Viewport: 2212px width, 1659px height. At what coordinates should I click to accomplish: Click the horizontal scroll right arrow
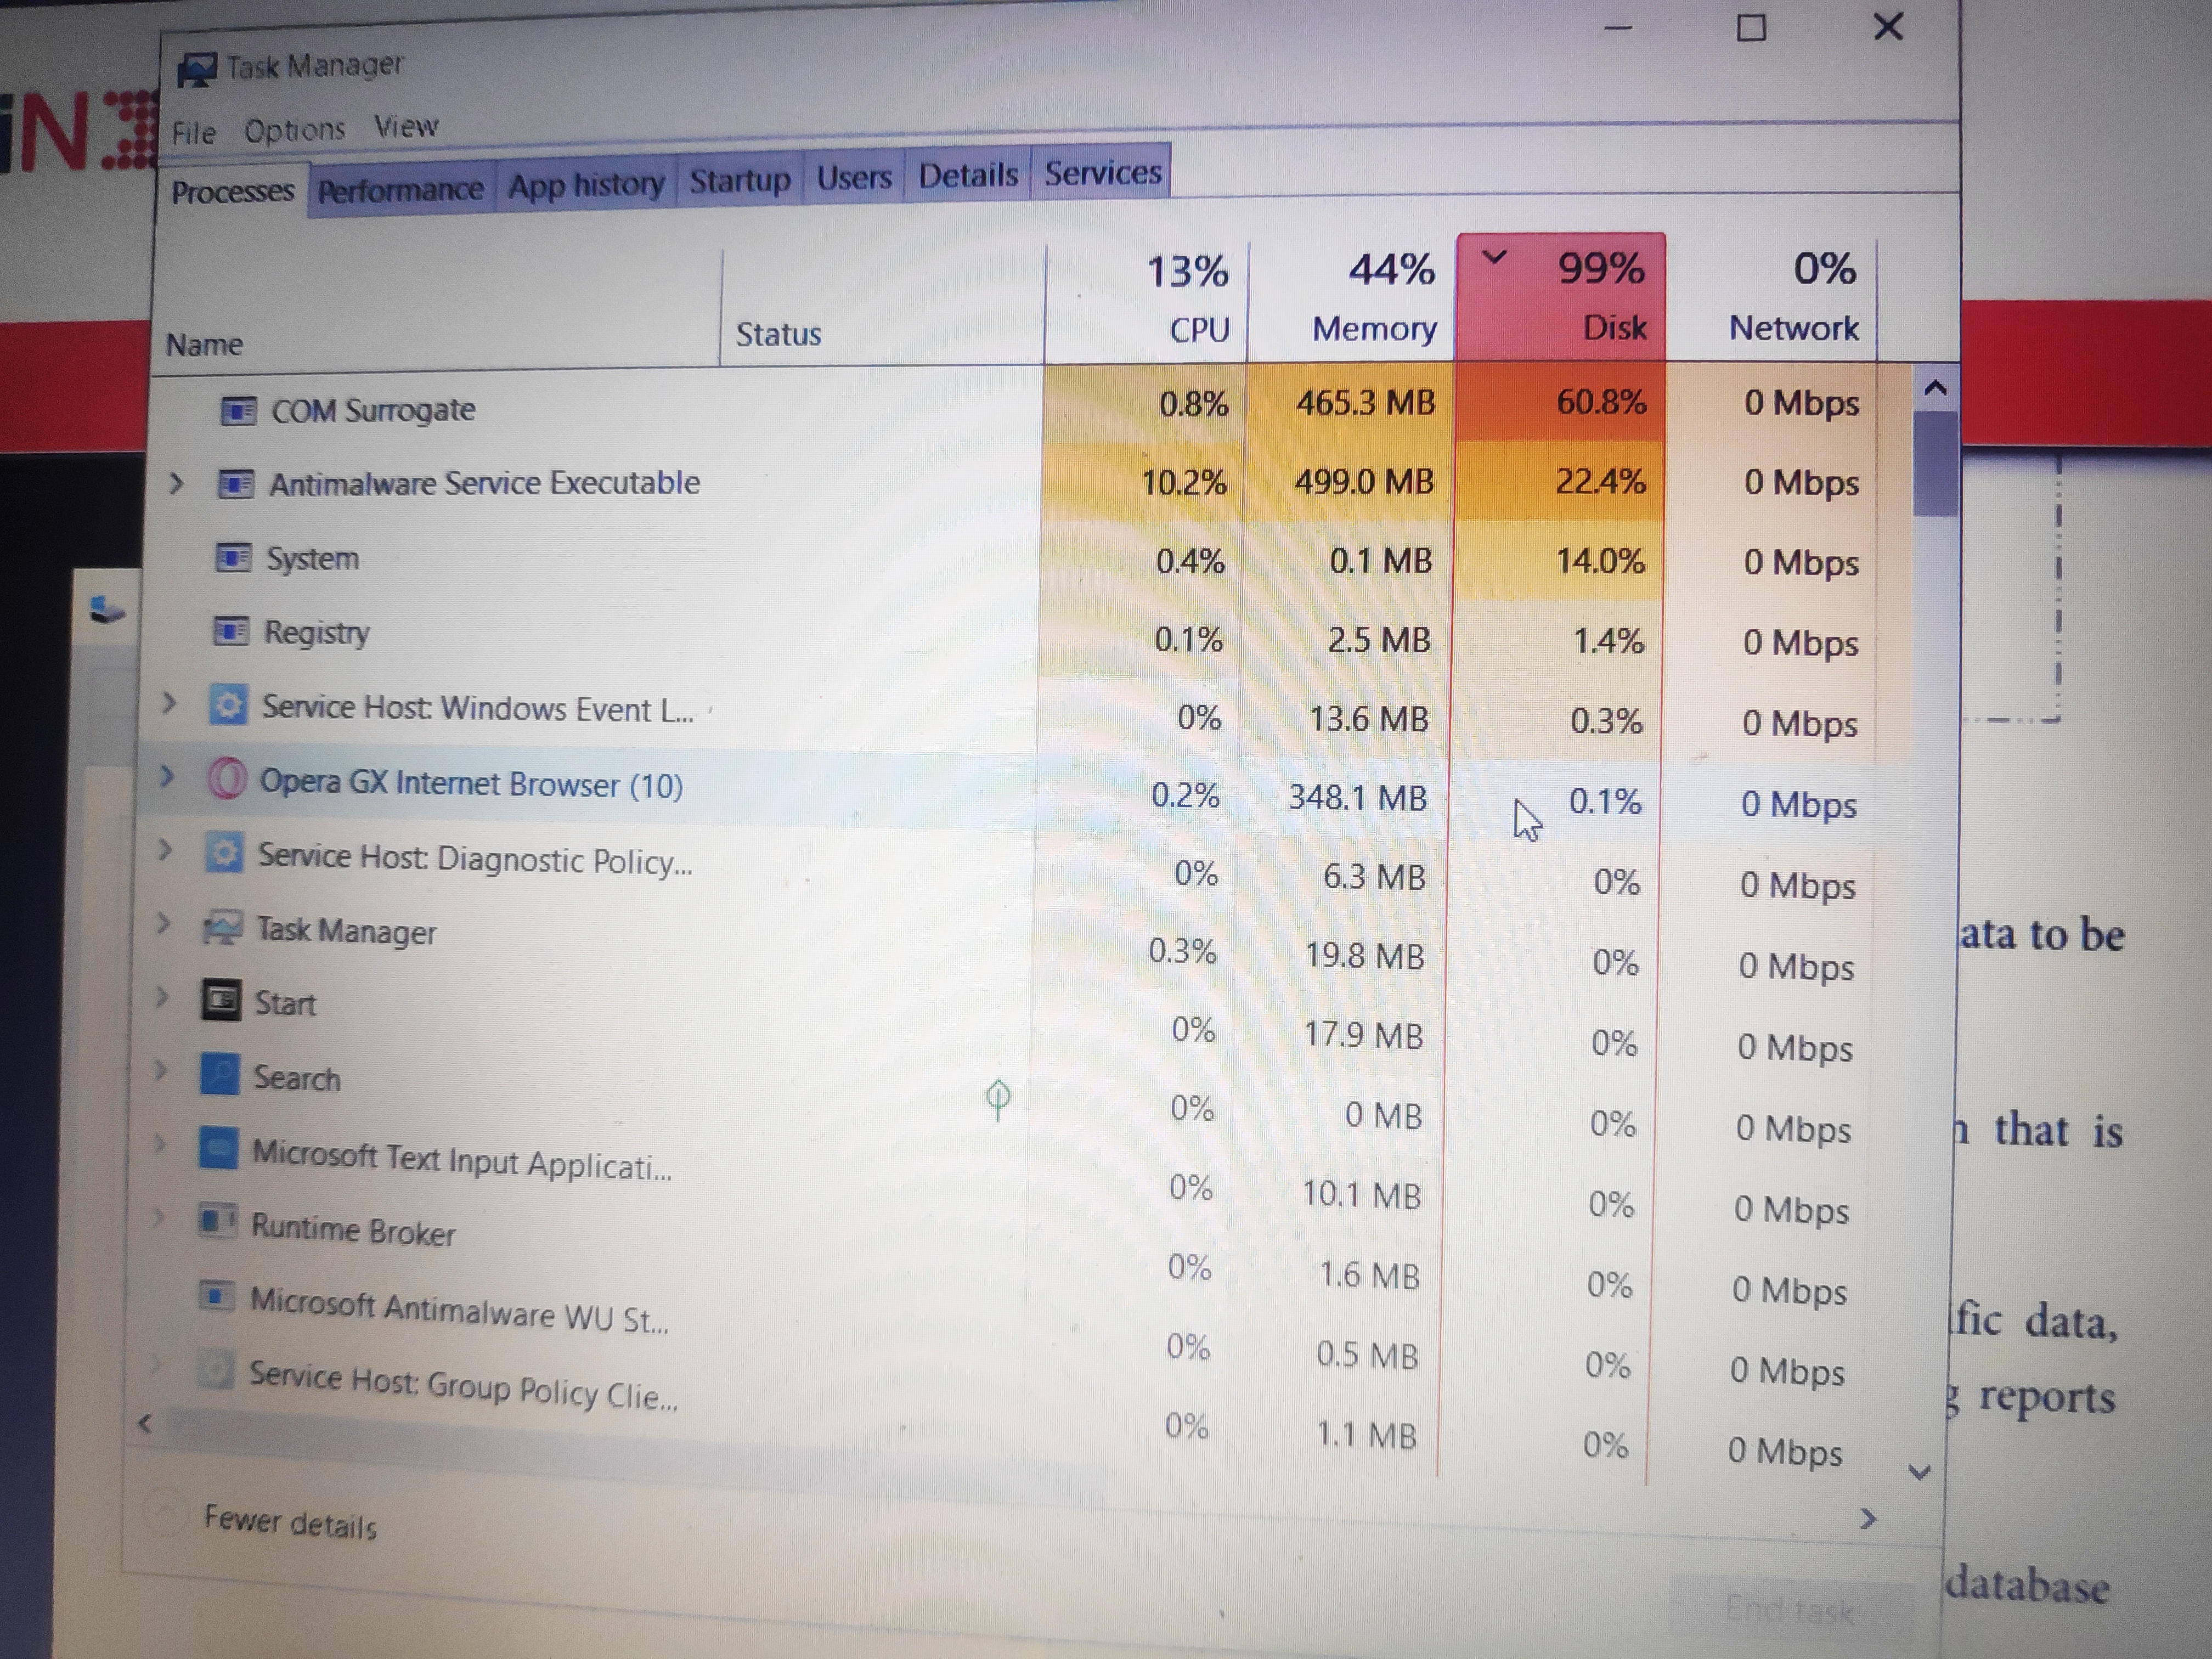point(1867,1519)
